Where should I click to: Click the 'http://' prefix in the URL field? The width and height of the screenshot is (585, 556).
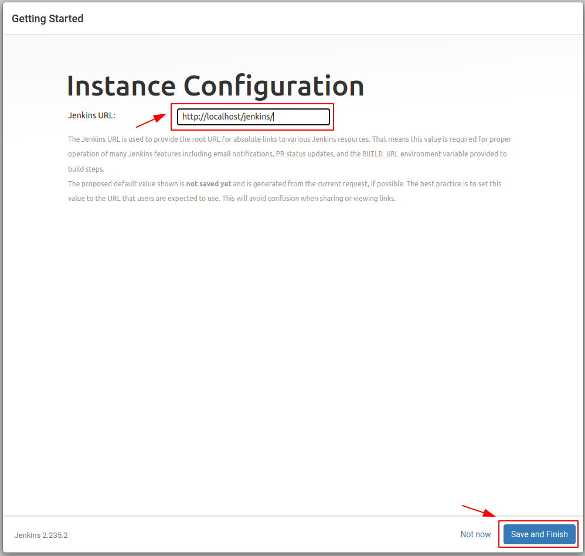[191, 117]
